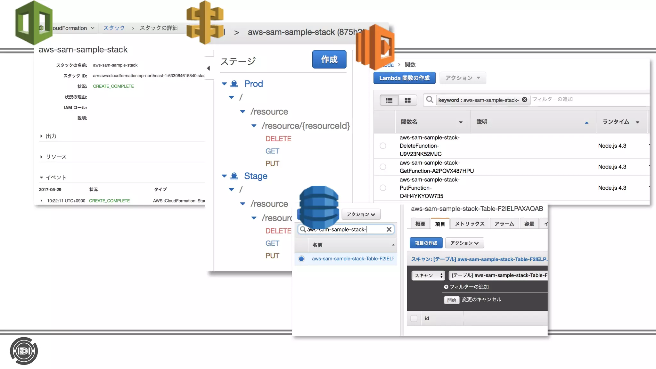Open the Lambda アクション dropdown

(463, 78)
